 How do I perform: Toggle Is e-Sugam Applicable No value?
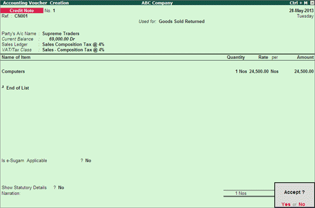pos(88,161)
